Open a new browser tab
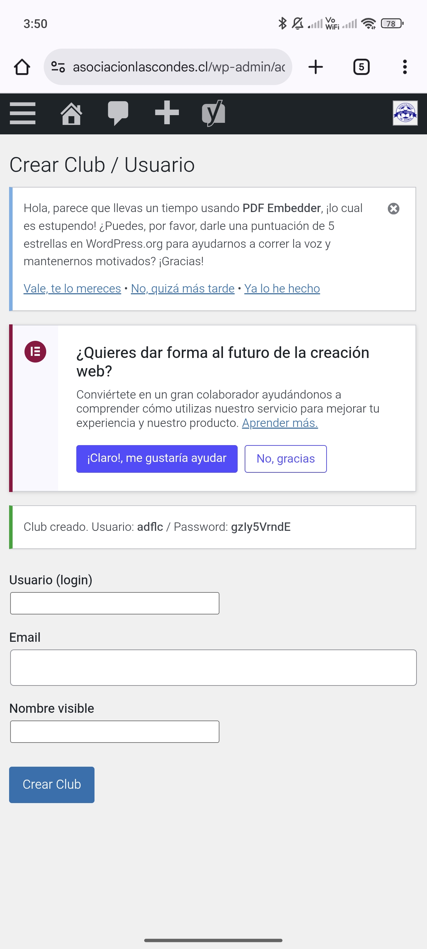Viewport: 427px width, 949px height. (x=315, y=67)
